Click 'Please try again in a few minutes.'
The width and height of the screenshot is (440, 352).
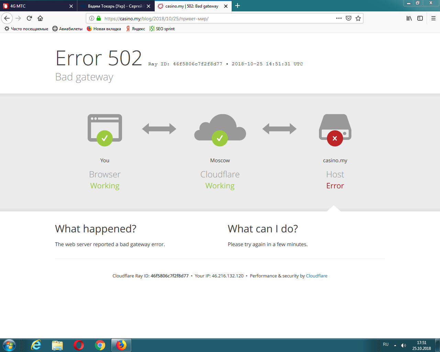[268, 244]
